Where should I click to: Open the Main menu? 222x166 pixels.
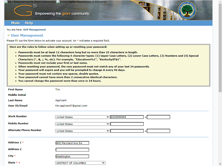[x=15, y=23]
